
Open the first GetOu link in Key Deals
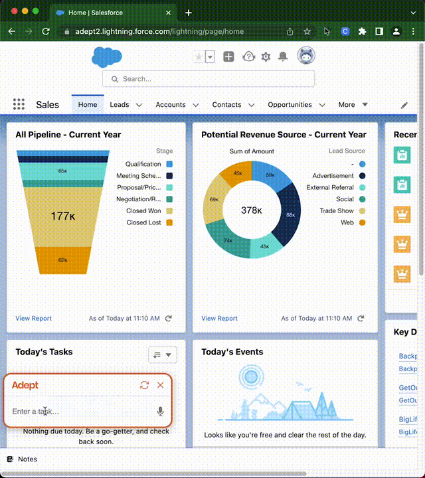click(408, 388)
